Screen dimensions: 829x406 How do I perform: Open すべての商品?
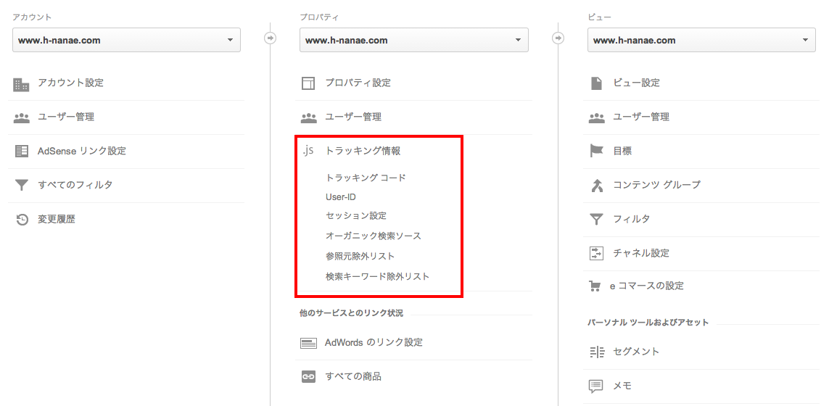pos(353,377)
